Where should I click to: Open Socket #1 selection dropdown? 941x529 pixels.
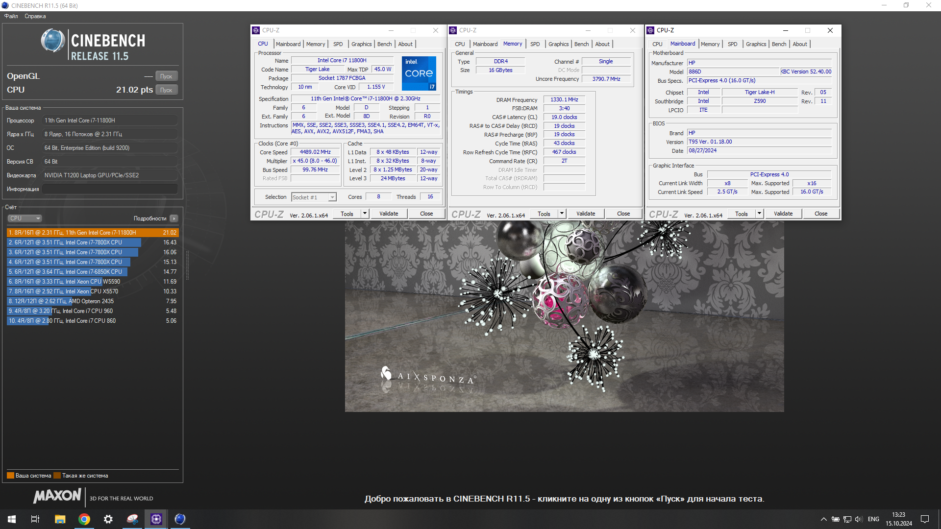click(314, 197)
